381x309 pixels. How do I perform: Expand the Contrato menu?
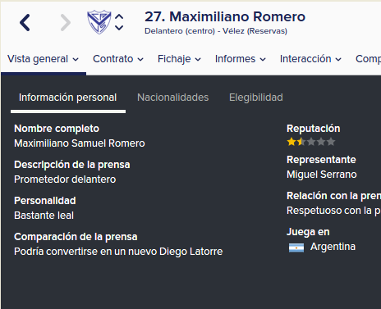pyautogui.click(x=118, y=59)
